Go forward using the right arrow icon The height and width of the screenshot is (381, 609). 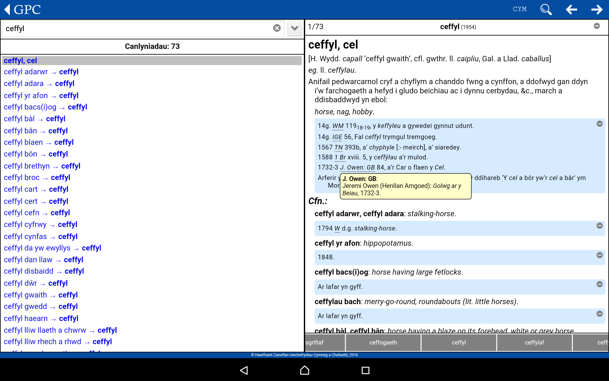coord(597,10)
